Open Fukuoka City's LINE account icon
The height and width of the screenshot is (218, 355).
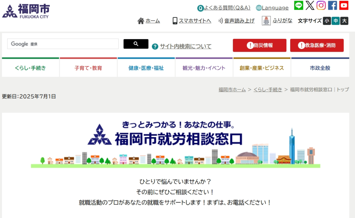[298, 6]
